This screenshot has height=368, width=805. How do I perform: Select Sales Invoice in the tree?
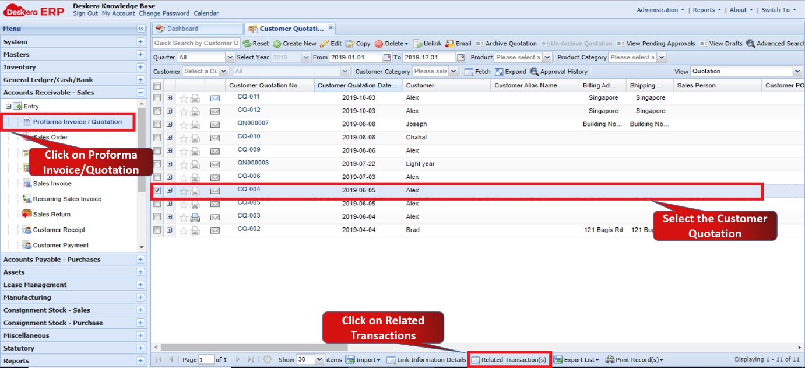[x=52, y=184]
